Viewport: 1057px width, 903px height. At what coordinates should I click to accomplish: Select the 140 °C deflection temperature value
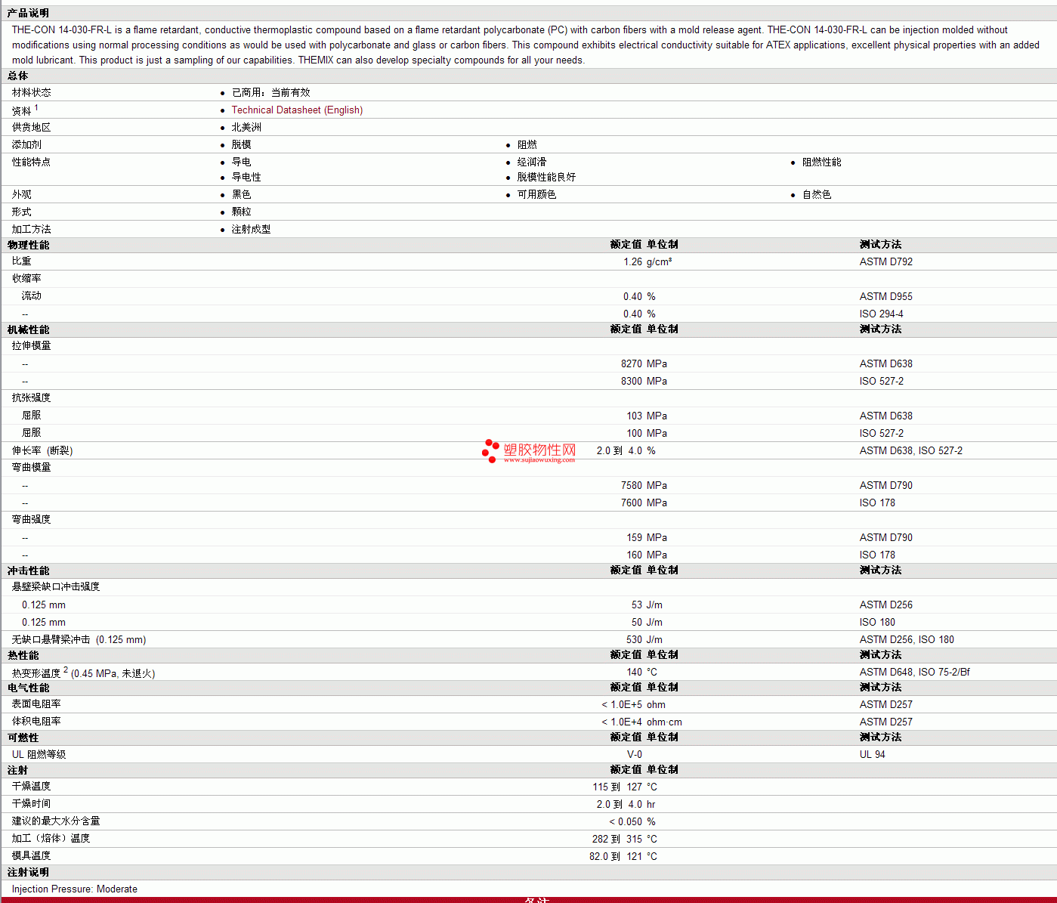click(x=641, y=673)
